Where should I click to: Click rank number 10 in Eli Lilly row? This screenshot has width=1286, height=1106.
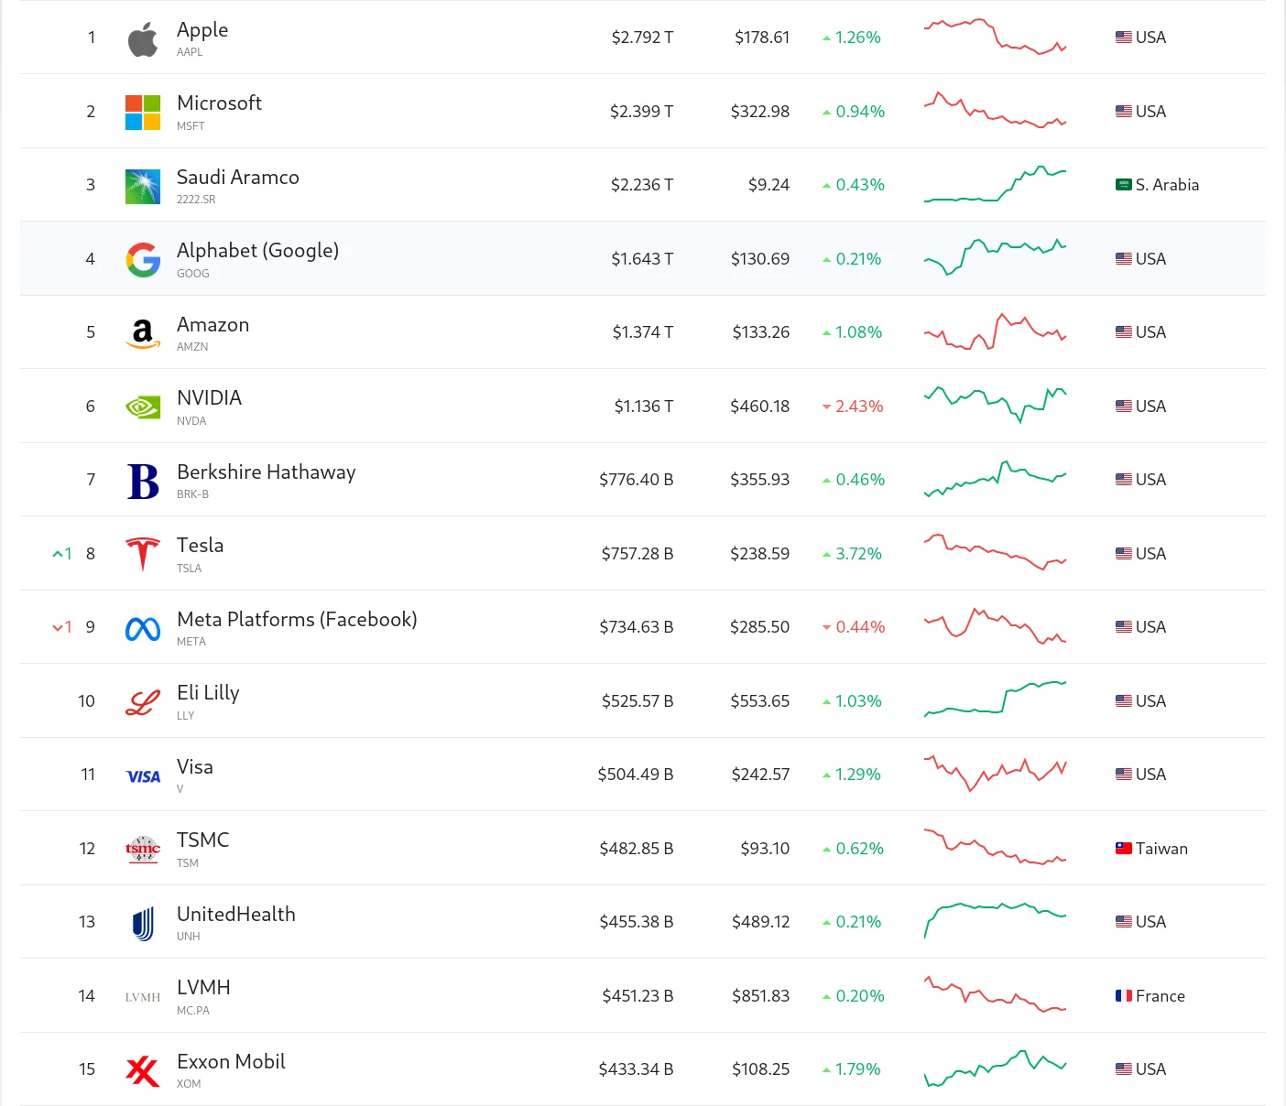point(86,701)
